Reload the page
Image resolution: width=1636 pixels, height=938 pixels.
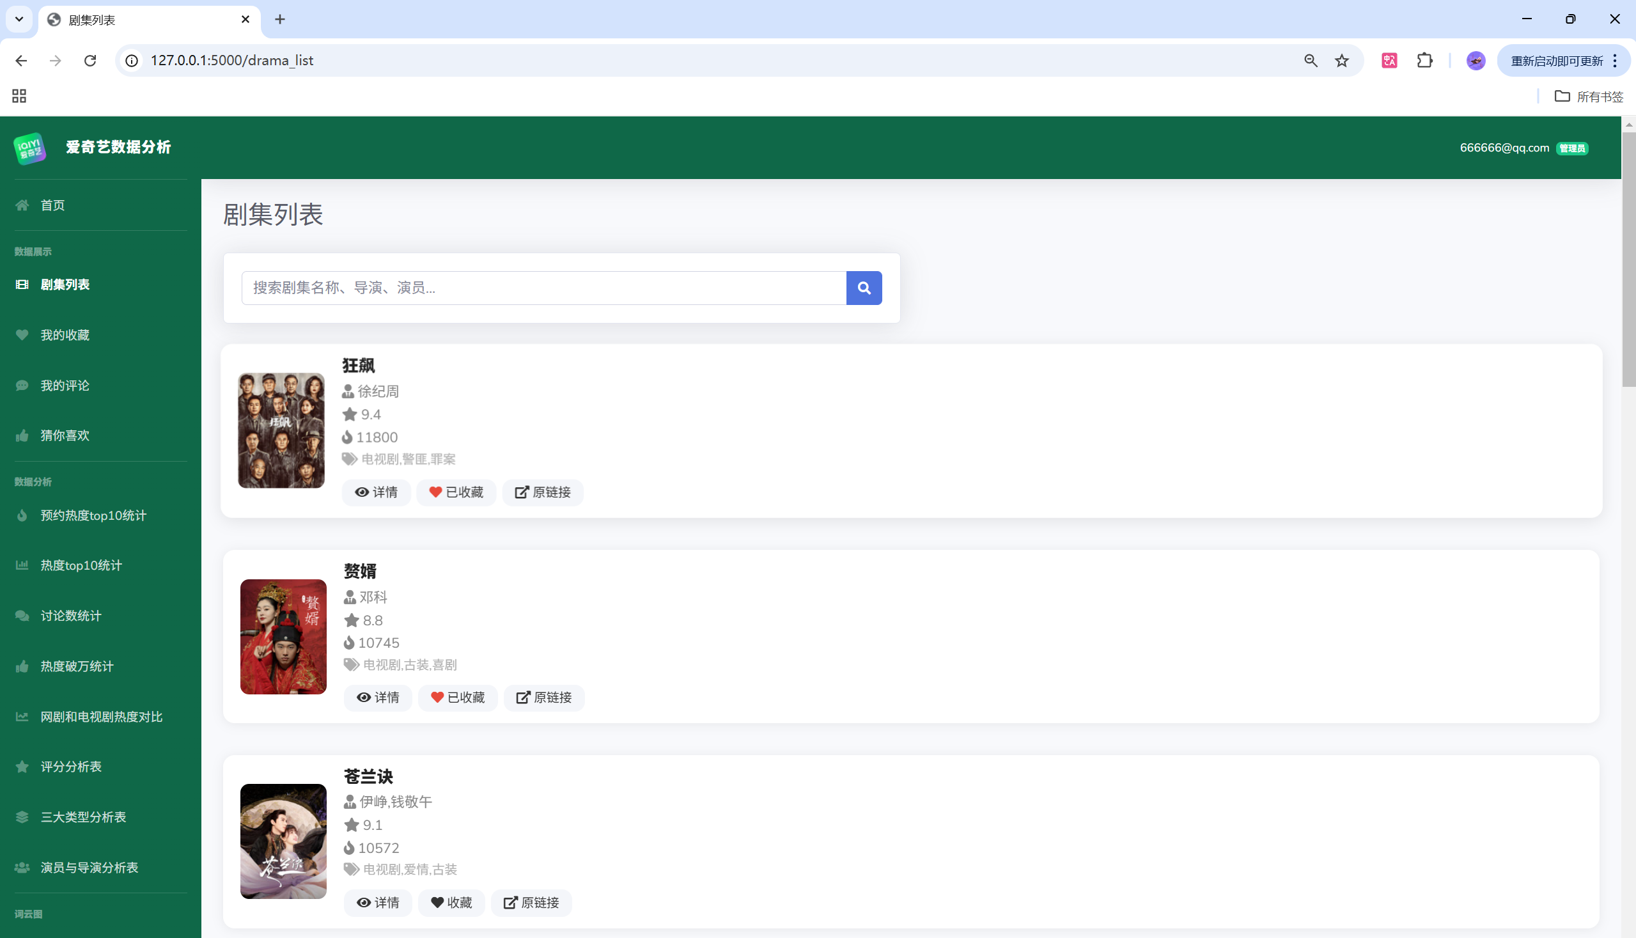click(90, 61)
